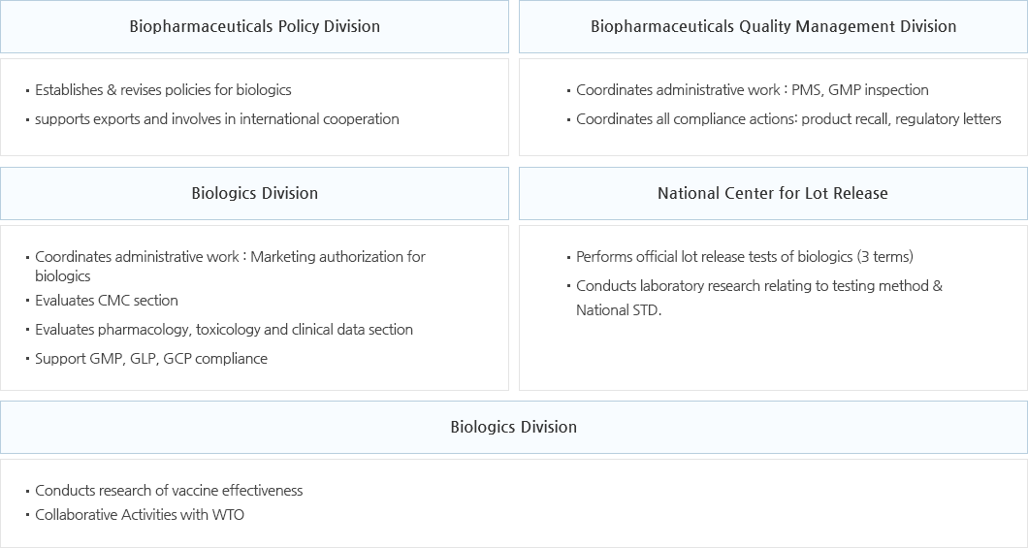Select the product recall compliance actions line
The width and height of the screenshot is (1028, 548).
pos(788,119)
